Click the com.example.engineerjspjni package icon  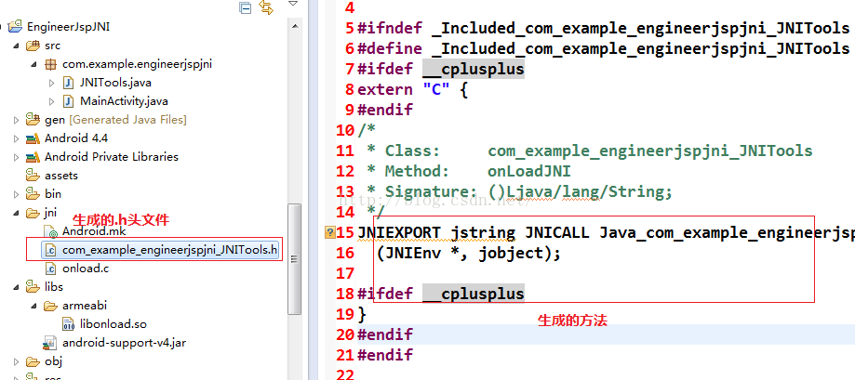50,64
